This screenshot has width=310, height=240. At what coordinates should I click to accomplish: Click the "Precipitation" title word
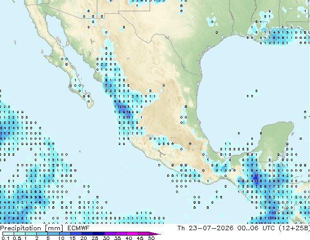pos(21,228)
